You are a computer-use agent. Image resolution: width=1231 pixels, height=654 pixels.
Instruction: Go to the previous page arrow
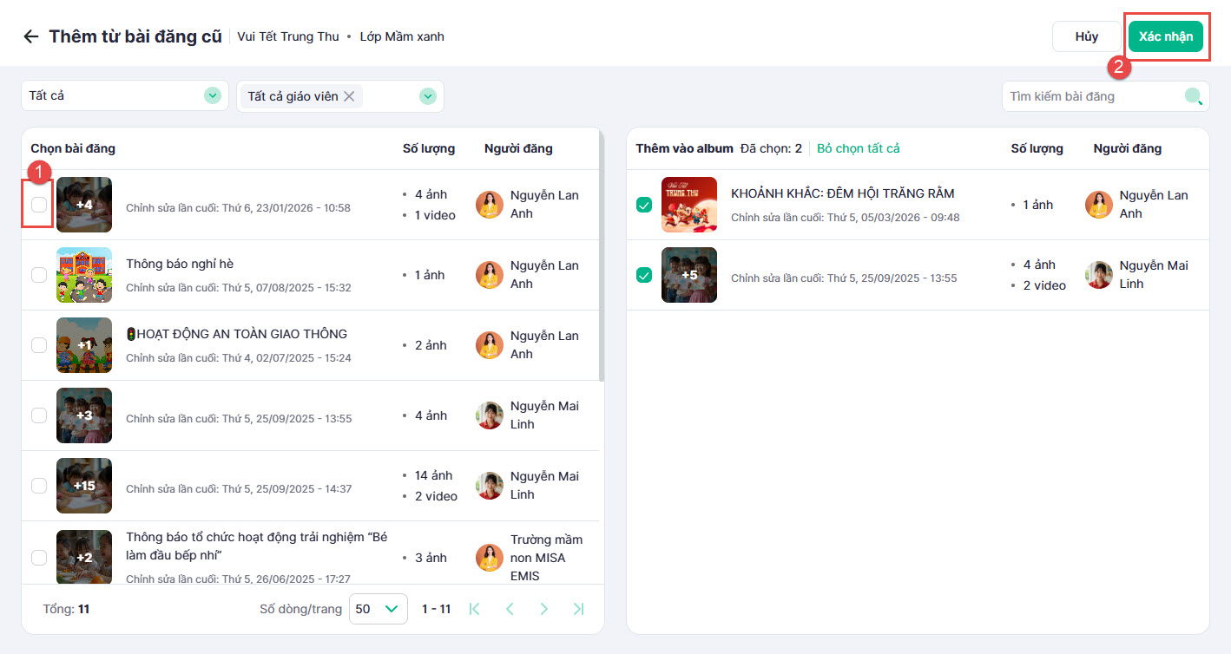point(510,609)
